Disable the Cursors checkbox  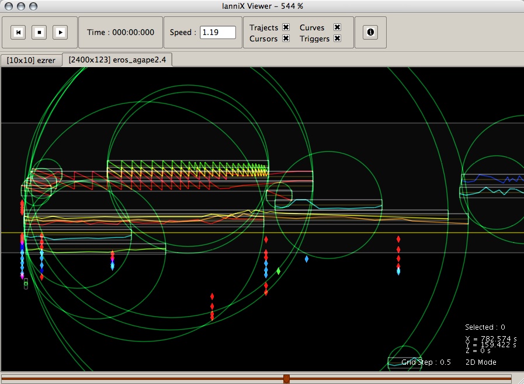(x=286, y=39)
